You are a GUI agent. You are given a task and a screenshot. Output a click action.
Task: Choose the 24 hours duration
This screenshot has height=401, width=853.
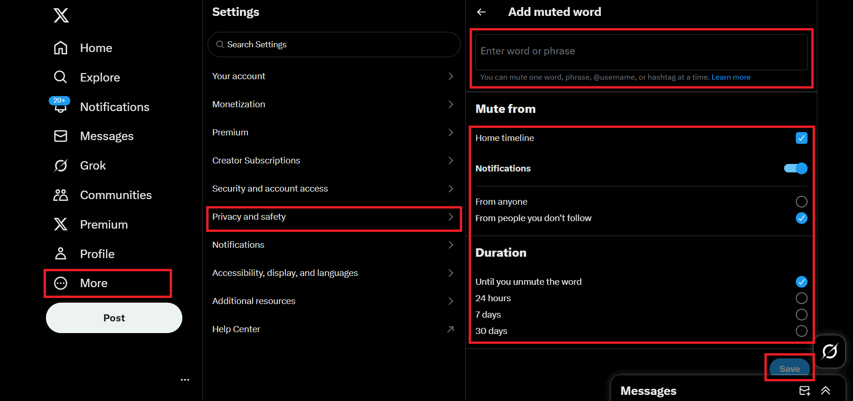tap(801, 298)
